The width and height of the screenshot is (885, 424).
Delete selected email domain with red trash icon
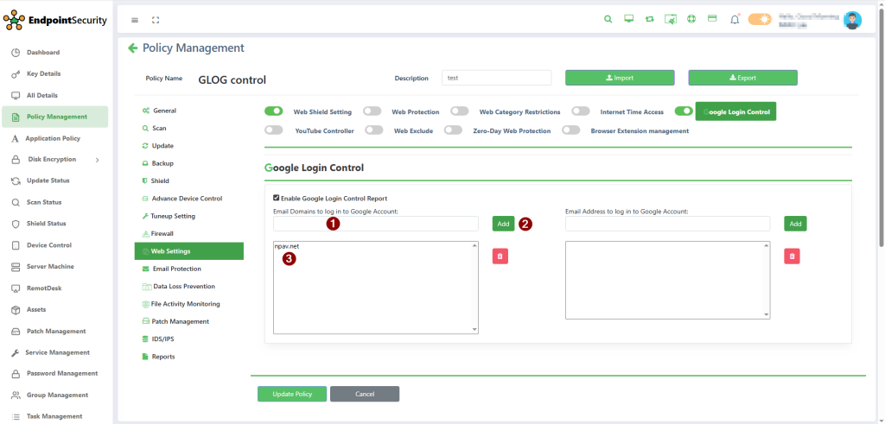500,256
